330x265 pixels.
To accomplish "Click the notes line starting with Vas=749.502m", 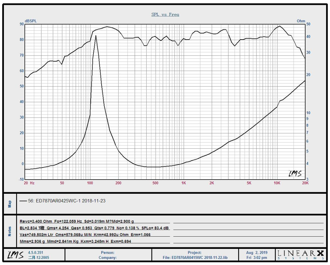I will click(85, 235).
